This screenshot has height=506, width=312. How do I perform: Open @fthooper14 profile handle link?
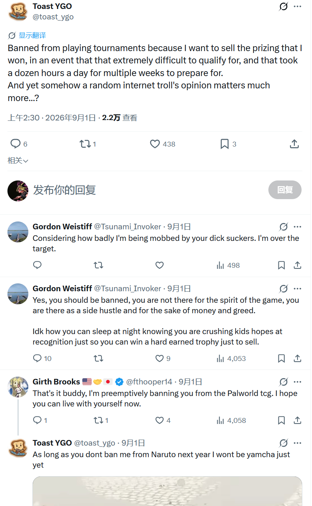(x=149, y=381)
